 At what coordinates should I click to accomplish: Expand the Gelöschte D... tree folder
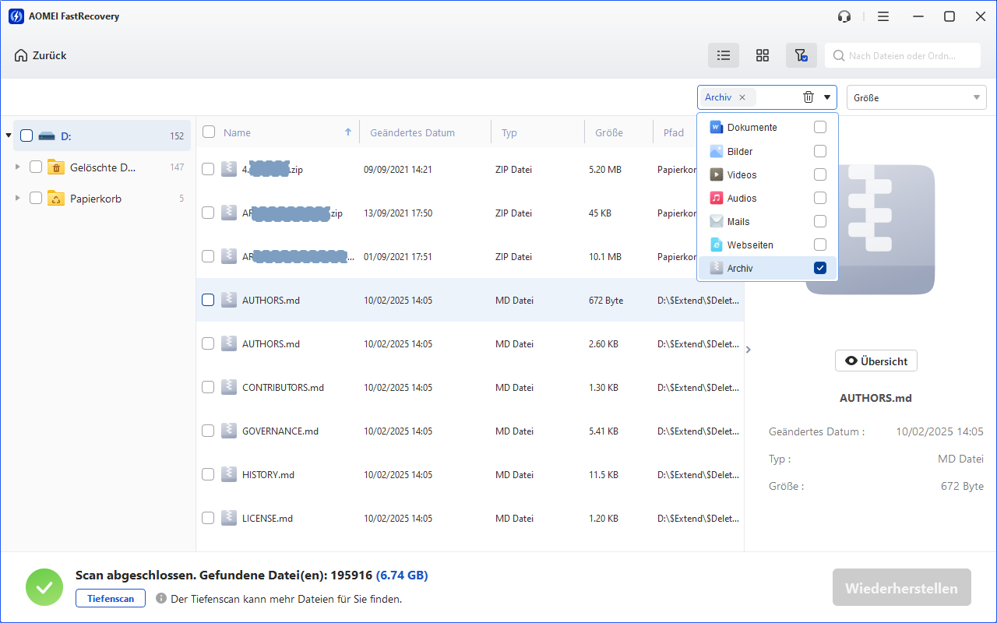tap(18, 167)
